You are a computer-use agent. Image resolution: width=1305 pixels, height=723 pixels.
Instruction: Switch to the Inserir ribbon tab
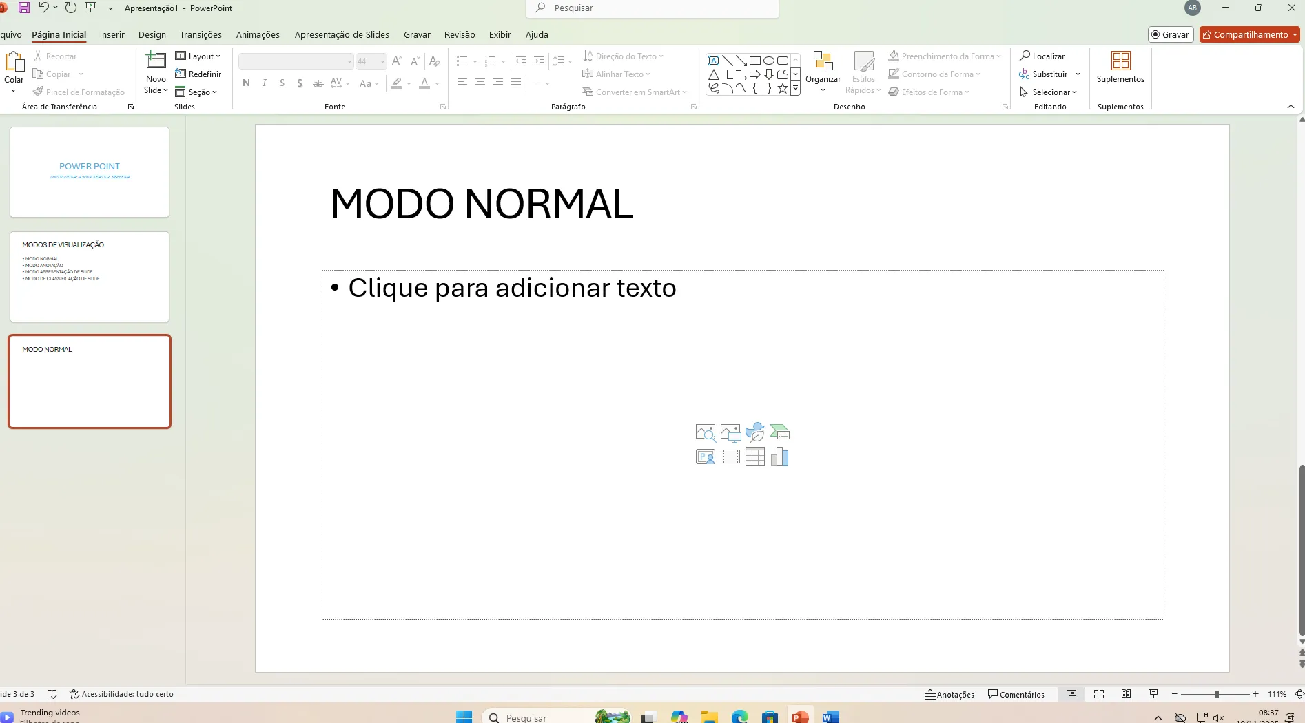(112, 34)
